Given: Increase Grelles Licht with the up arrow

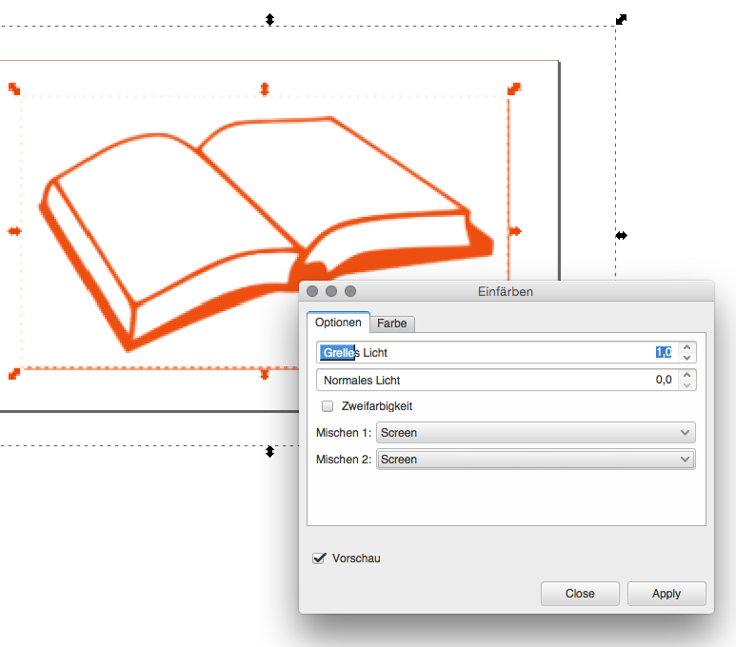Looking at the screenshot, I should coord(687,347).
